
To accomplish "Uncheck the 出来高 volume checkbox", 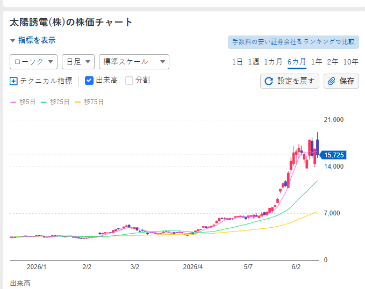I will tap(89, 81).
